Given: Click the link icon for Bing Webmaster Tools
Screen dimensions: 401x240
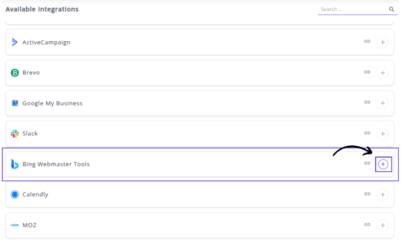Looking at the screenshot, I should [x=367, y=163].
